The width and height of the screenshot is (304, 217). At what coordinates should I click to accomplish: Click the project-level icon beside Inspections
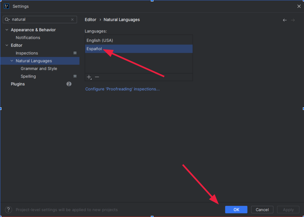(75, 53)
